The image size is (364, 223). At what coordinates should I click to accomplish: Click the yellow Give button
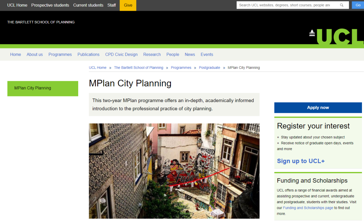pos(128,5)
